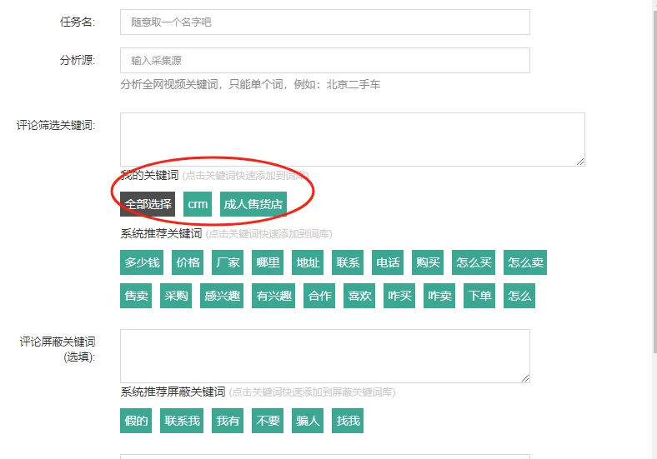This screenshot has height=459, width=657.
Task: Click the 任务名 input field
Action: (324, 22)
